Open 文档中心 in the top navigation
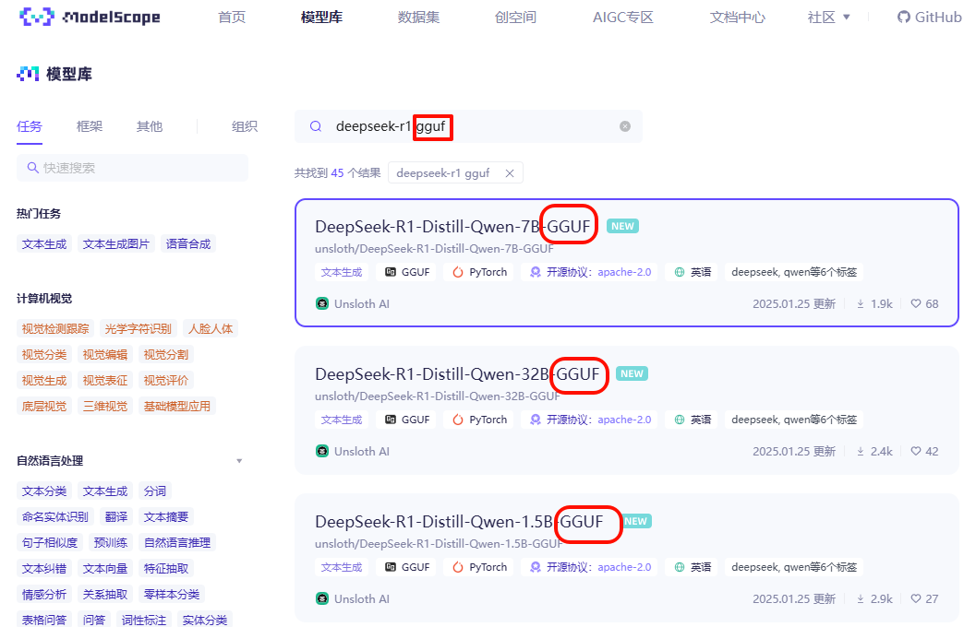The height and width of the screenshot is (627, 964). (x=737, y=18)
